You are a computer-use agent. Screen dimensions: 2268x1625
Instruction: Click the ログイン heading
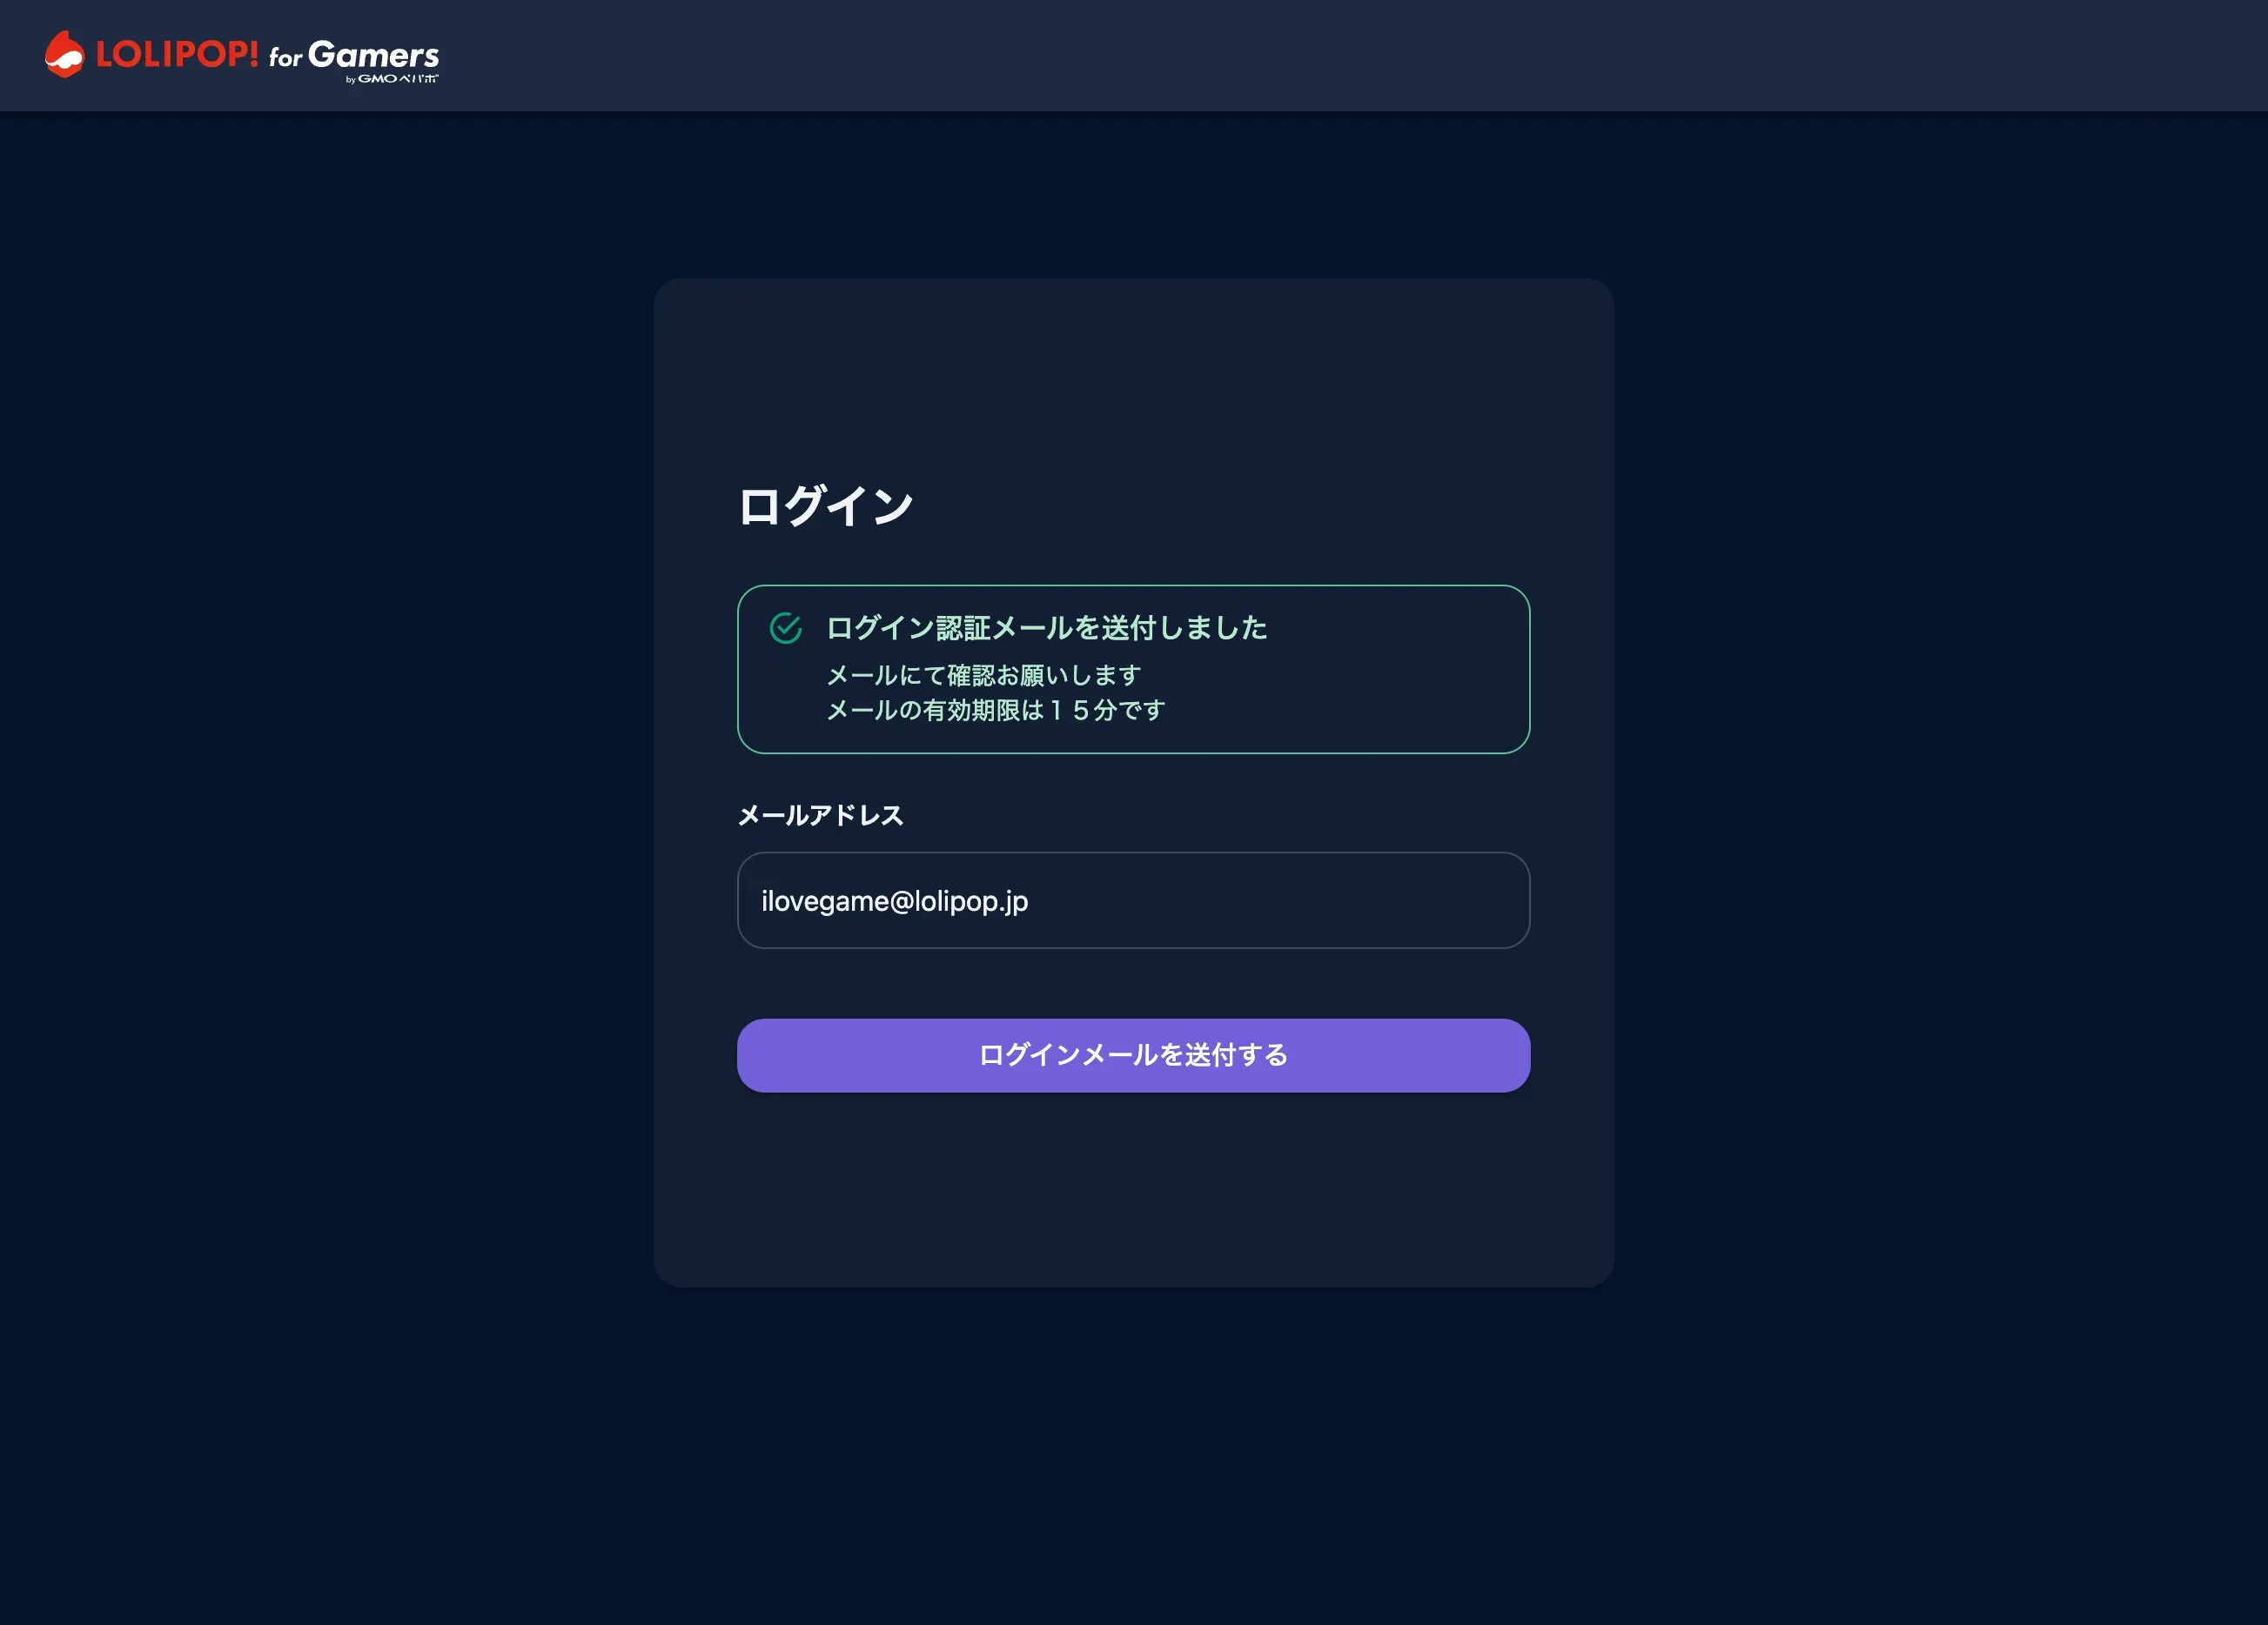pos(825,505)
